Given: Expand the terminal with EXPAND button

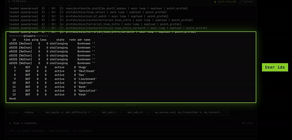Looking at the screenshot, I should (246, 2).
